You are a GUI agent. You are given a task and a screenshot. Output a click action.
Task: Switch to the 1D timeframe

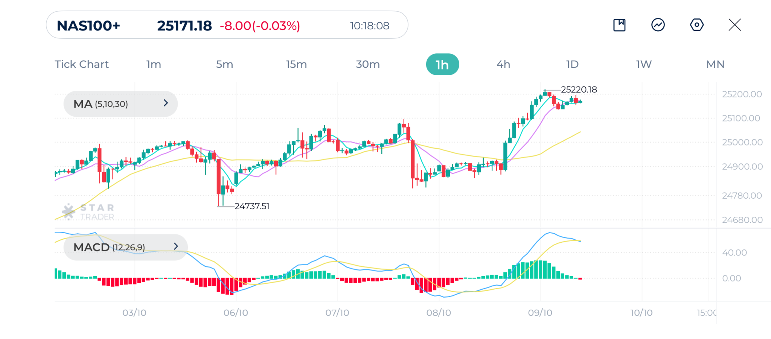[572, 64]
